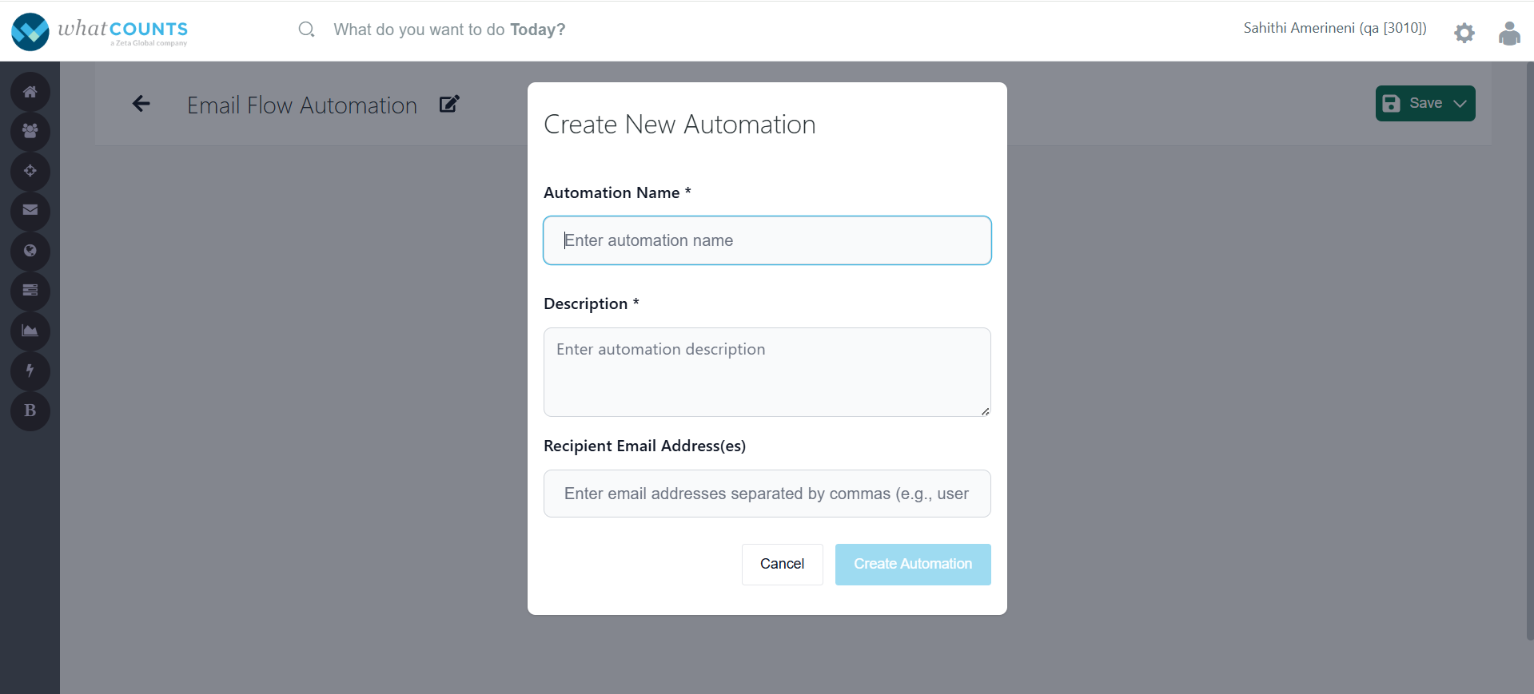Screen dimensions: 1534x694
Task: Open the subscribers group icon in sidebar
Action: point(30,131)
